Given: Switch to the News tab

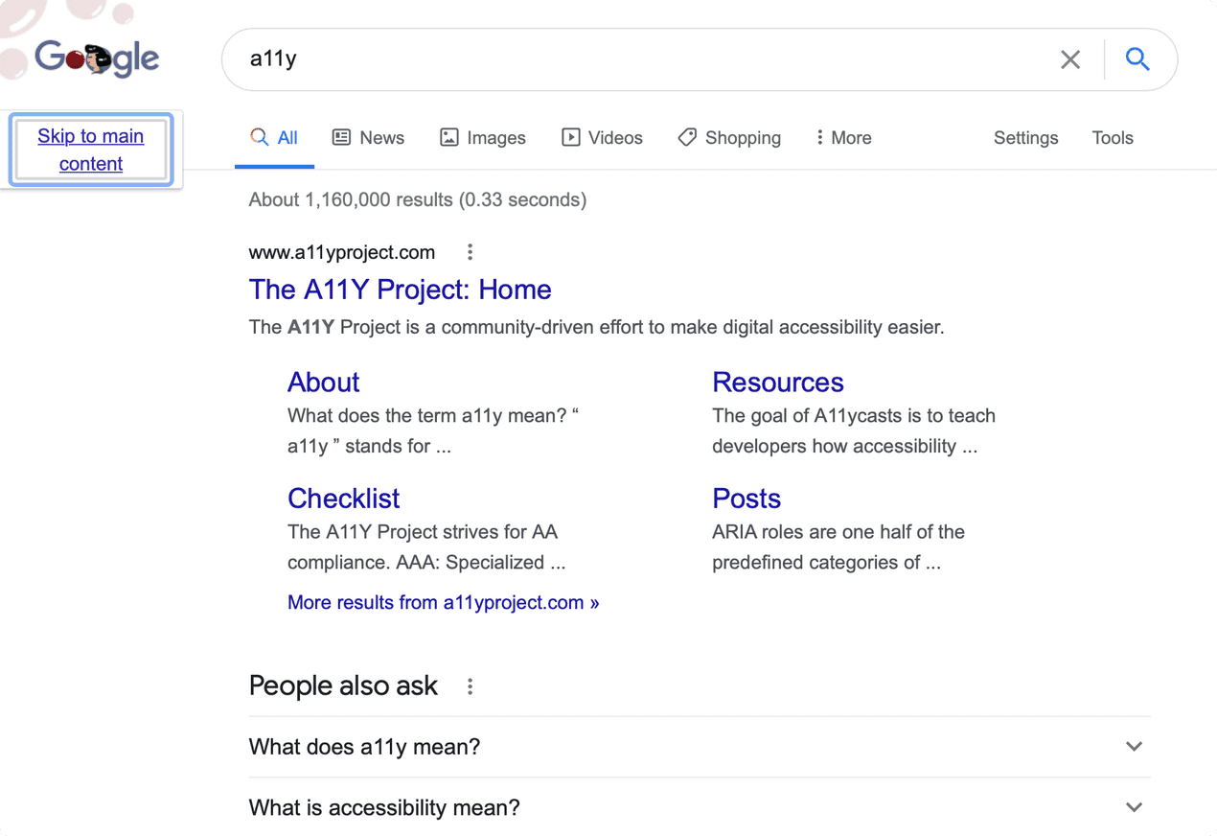Looking at the screenshot, I should click(368, 138).
